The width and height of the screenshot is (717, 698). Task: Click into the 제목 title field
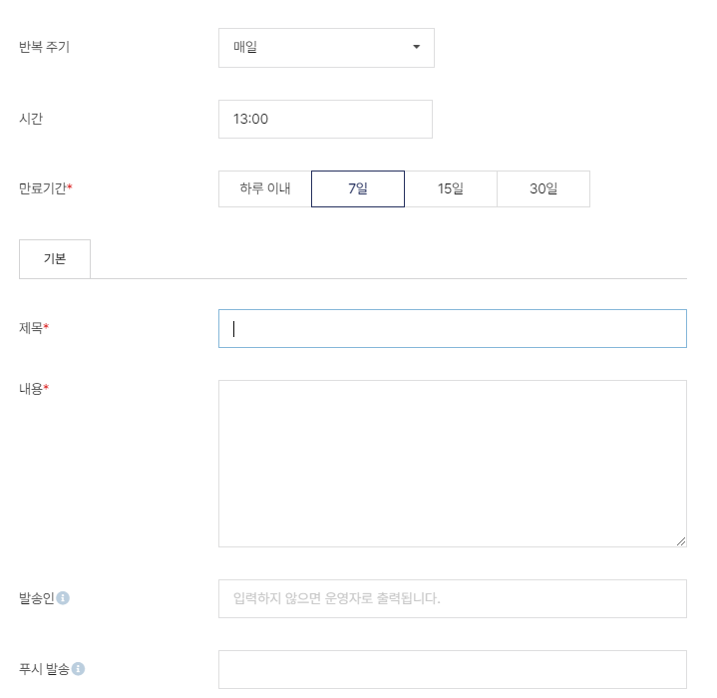click(453, 328)
